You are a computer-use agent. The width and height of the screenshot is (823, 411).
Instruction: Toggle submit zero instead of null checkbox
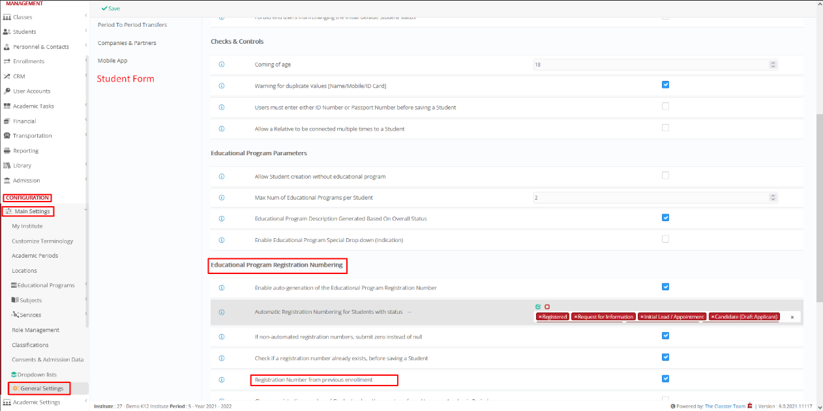point(665,336)
